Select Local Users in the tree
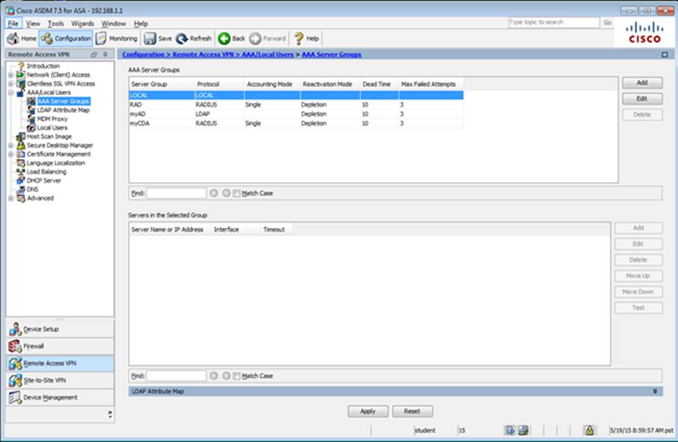Screen dimensions: 678x442 [x=51, y=128]
